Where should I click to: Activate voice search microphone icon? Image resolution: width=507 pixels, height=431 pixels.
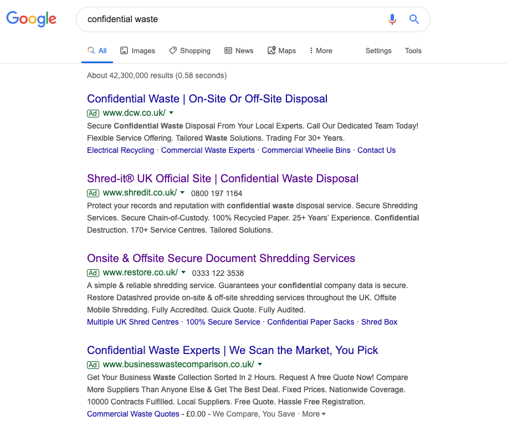[x=392, y=19]
